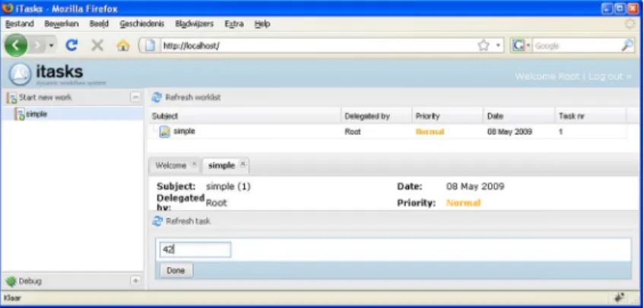Click the itasks logo icon

tap(20, 75)
